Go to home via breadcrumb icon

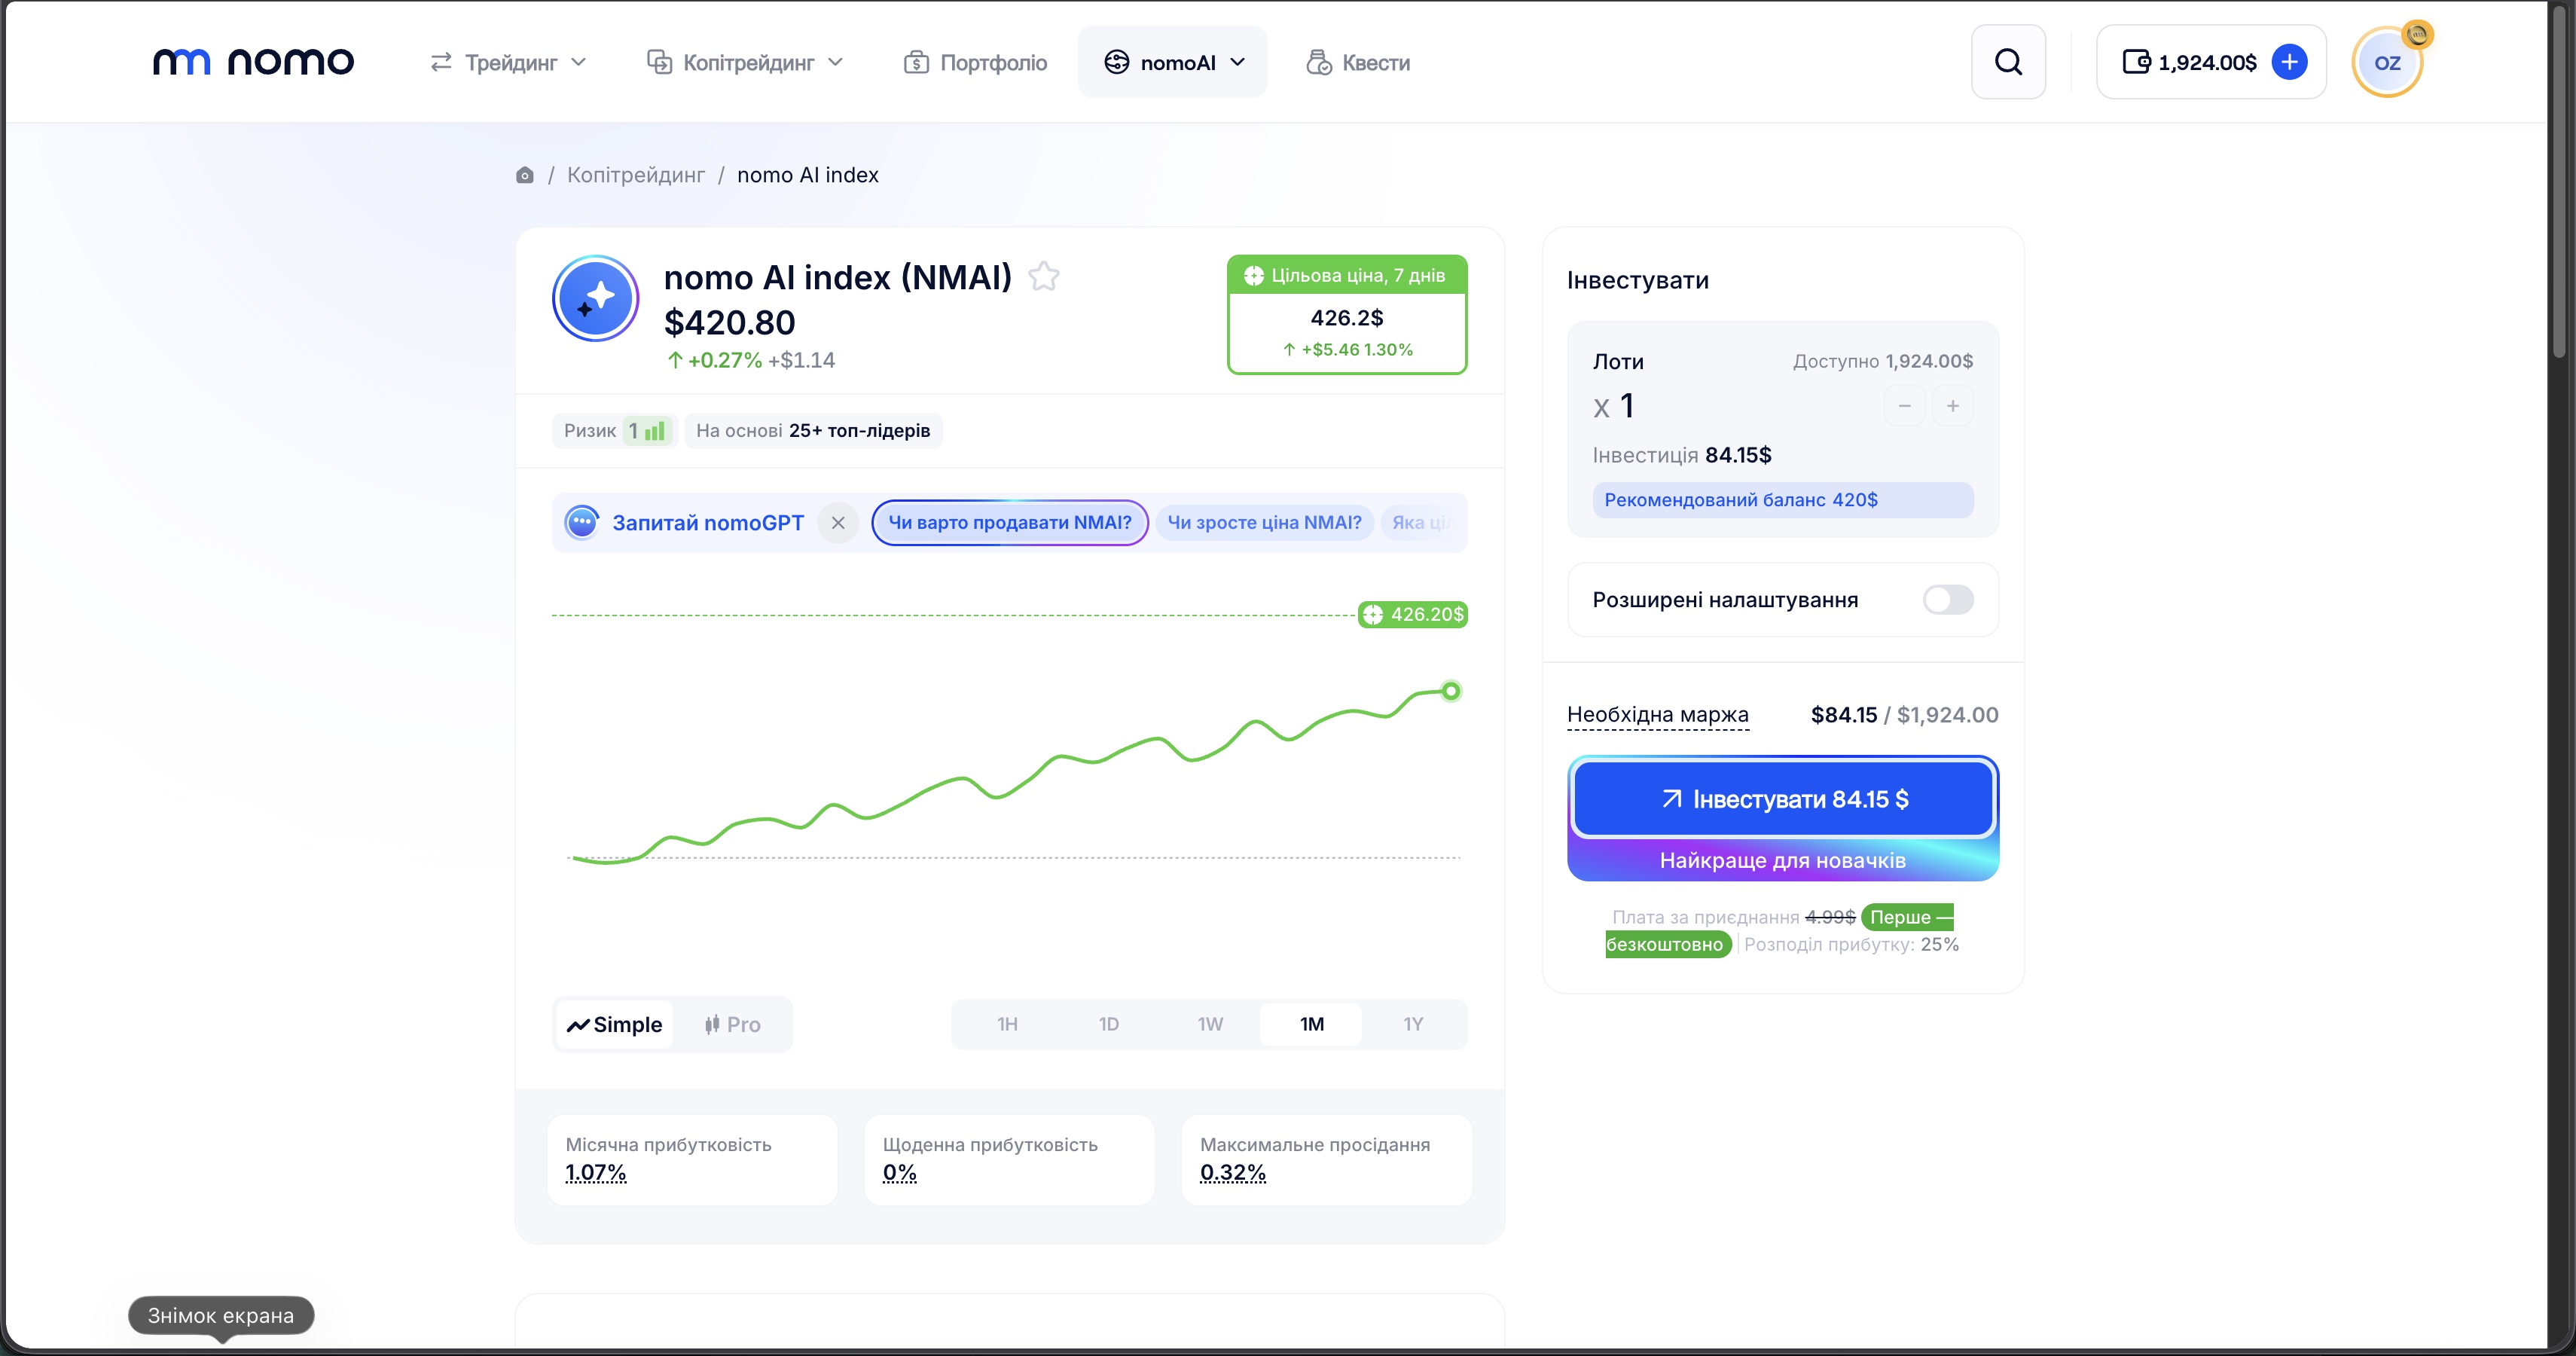coord(524,175)
